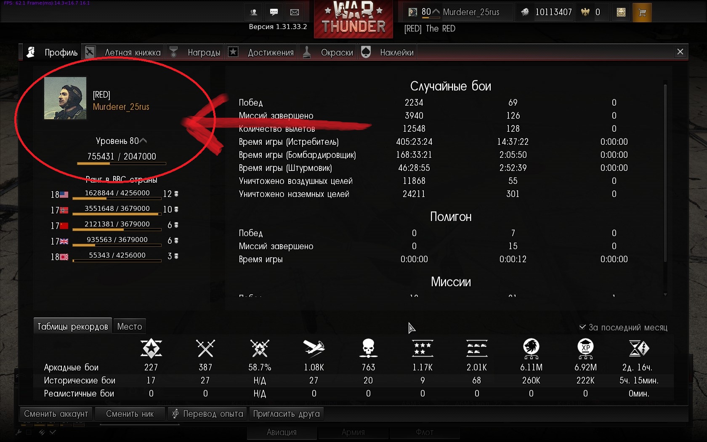The height and width of the screenshot is (442, 707).
Task: Open the mail envelope icon
Action: pos(295,12)
